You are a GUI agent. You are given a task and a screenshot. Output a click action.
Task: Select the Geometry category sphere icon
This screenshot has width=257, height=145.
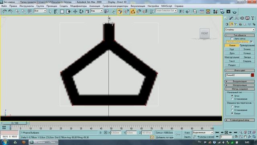pyautogui.click(x=227, y=24)
